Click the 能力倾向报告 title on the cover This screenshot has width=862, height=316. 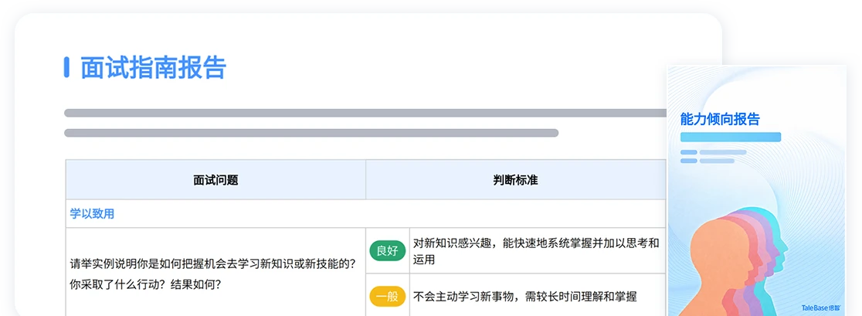[x=720, y=119]
